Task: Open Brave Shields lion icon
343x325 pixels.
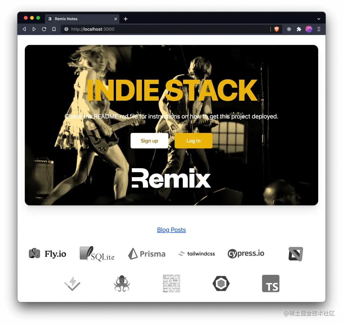Action: [277, 29]
